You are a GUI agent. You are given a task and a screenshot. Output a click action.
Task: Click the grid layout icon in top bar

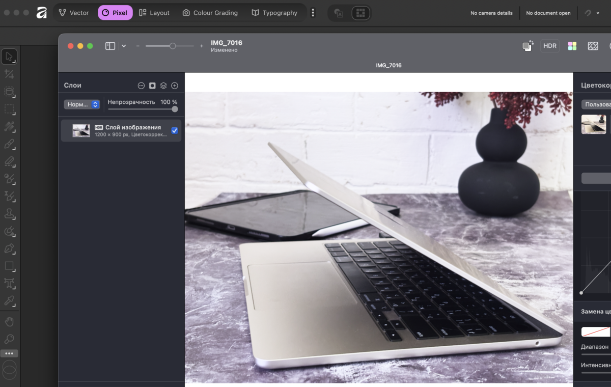(x=360, y=13)
